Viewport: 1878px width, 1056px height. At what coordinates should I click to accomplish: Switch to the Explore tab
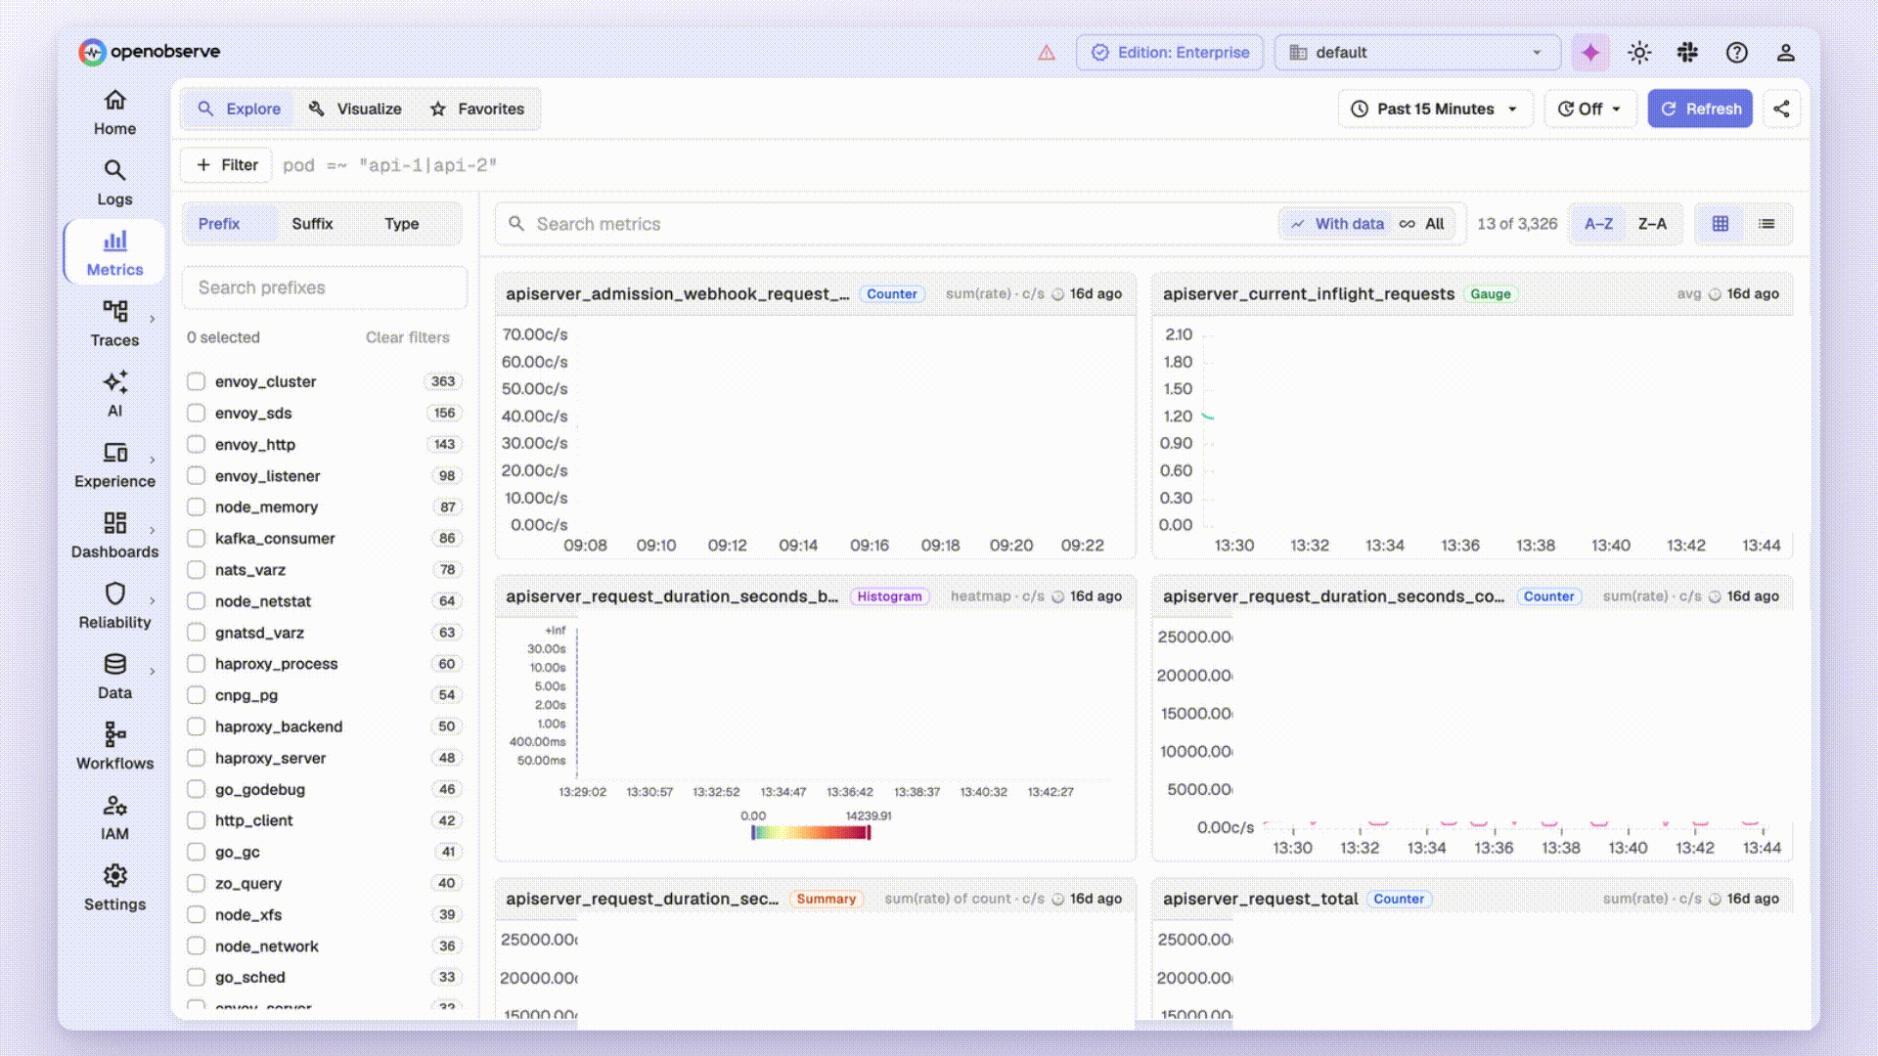pyautogui.click(x=240, y=109)
